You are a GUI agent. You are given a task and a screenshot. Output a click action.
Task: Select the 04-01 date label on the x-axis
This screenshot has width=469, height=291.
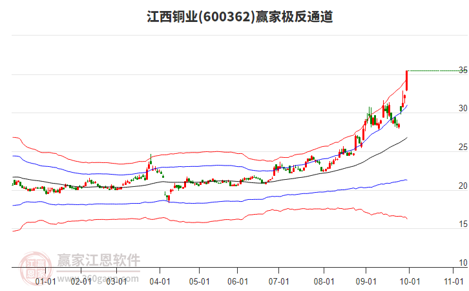[160, 282]
